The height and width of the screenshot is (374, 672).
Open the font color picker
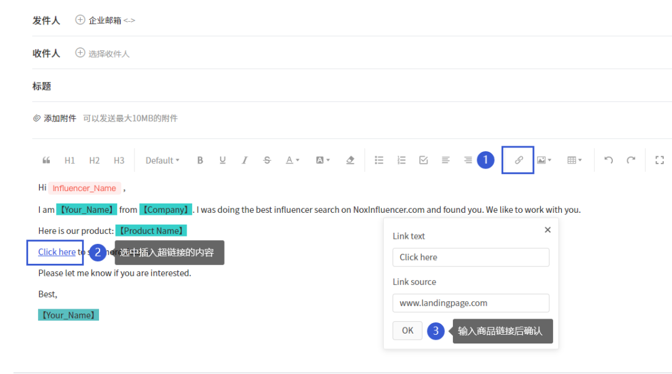pyautogui.click(x=292, y=161)
